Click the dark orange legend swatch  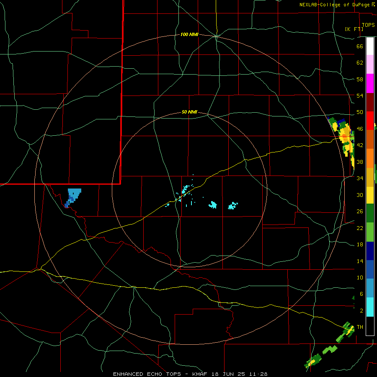(370, 139)
